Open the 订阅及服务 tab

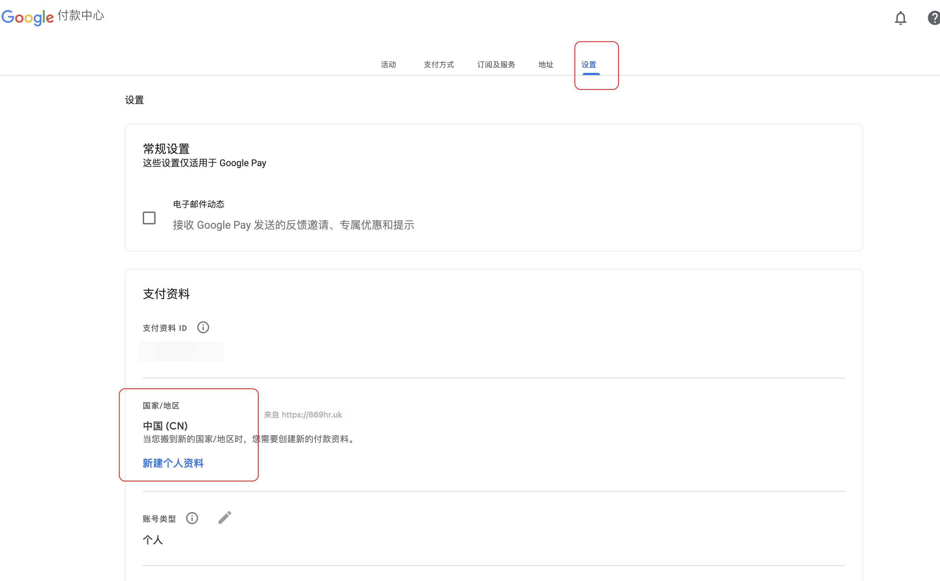pyautogui.click(x=496, y=65)
